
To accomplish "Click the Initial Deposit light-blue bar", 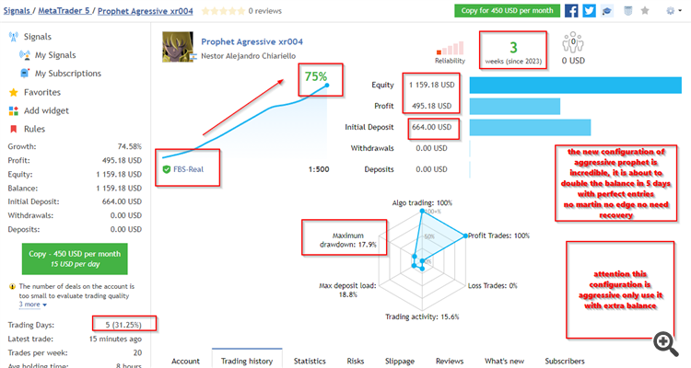I will pyautogui.click(x=530, y=127).
